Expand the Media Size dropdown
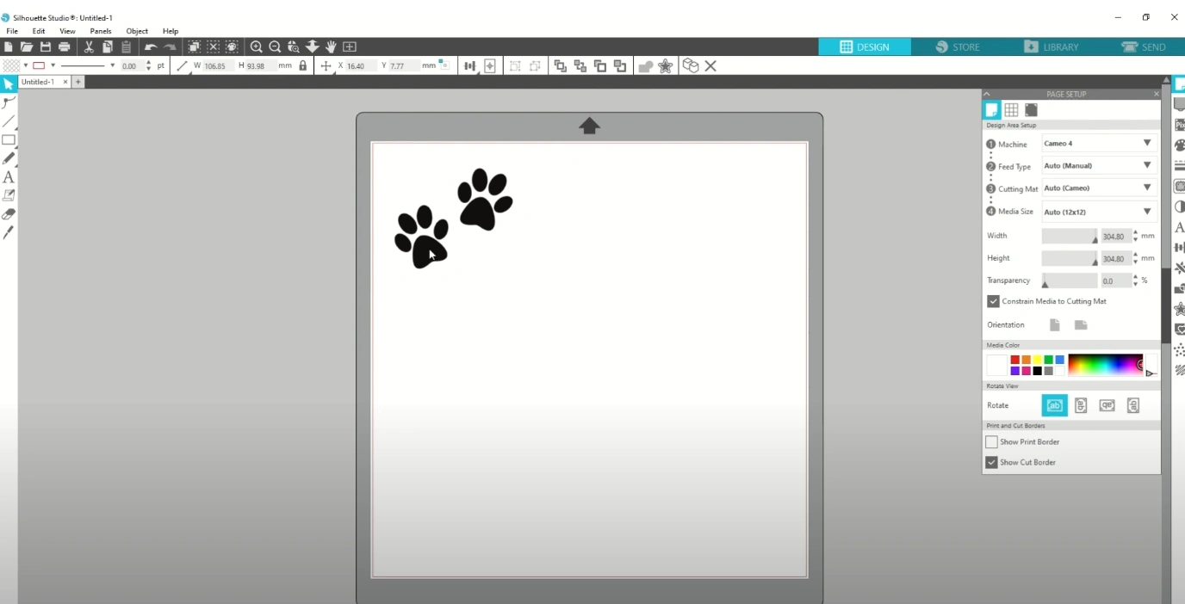The width and height of the screenshot is (1185, 604). tap(1098, 212)
